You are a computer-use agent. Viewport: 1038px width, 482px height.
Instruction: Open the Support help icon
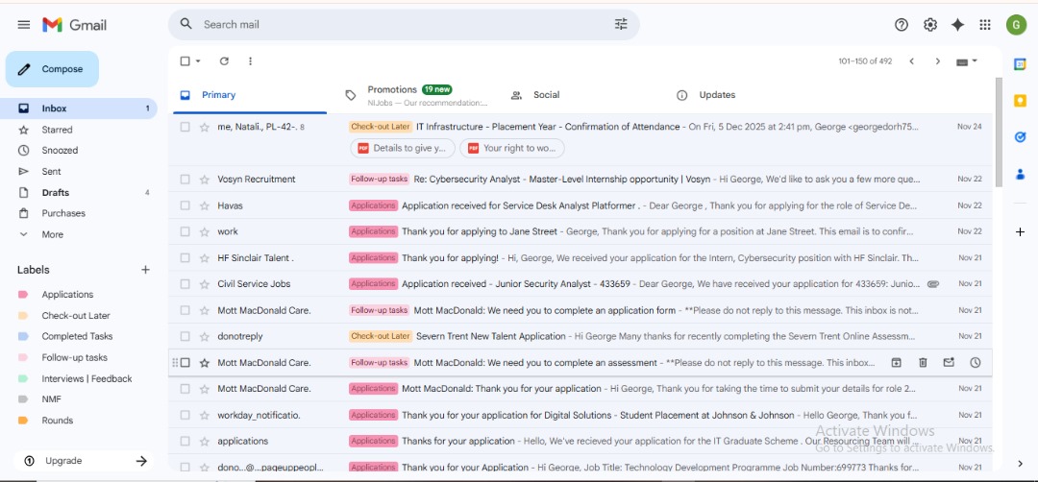click(x=901, y=24)
